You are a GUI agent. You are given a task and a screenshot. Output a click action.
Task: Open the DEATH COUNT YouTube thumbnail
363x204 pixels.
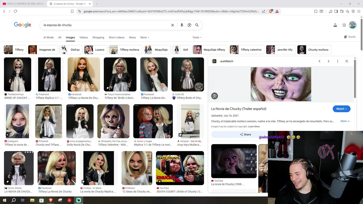click(180, 168)
